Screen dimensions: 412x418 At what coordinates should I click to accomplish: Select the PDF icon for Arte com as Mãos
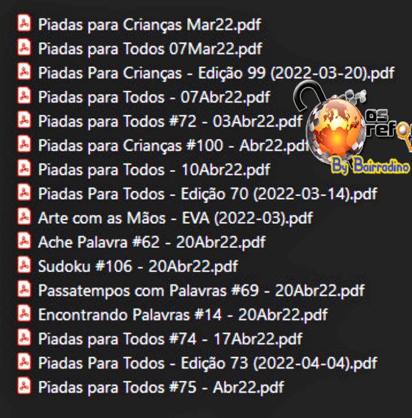click(x=24, y=217)
